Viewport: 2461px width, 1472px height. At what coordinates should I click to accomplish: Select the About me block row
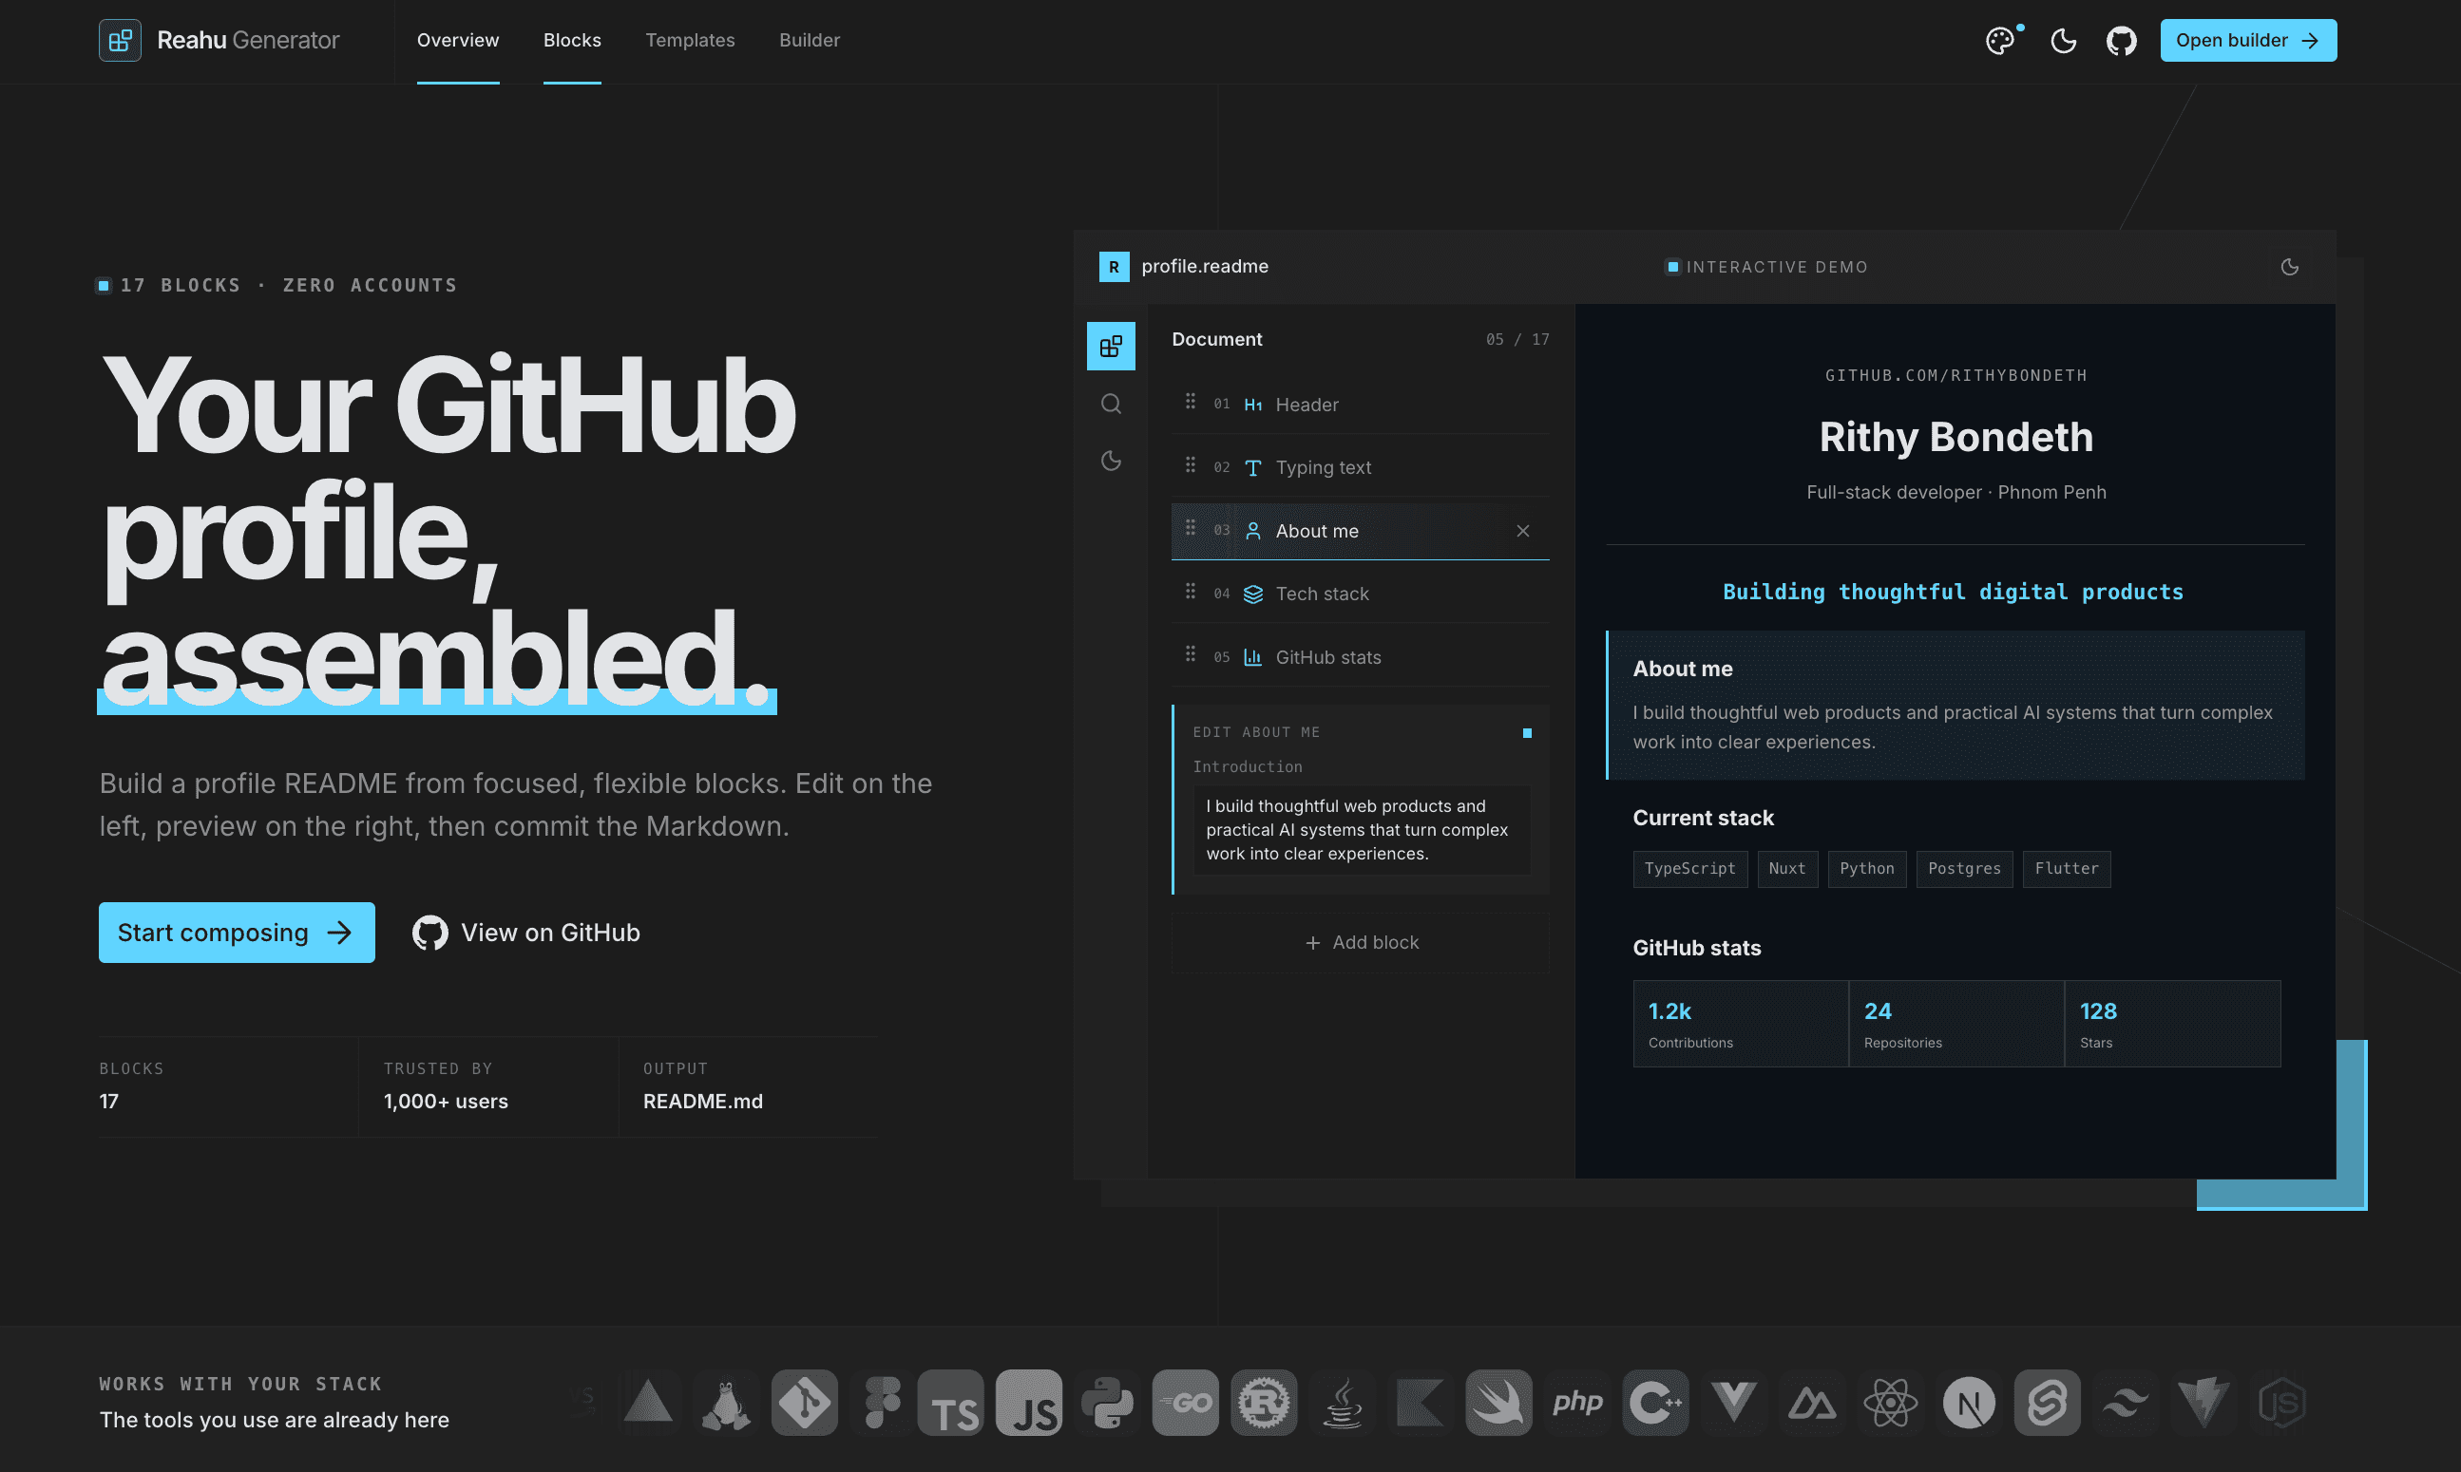pyautogui.click(x=1361, y=532)
